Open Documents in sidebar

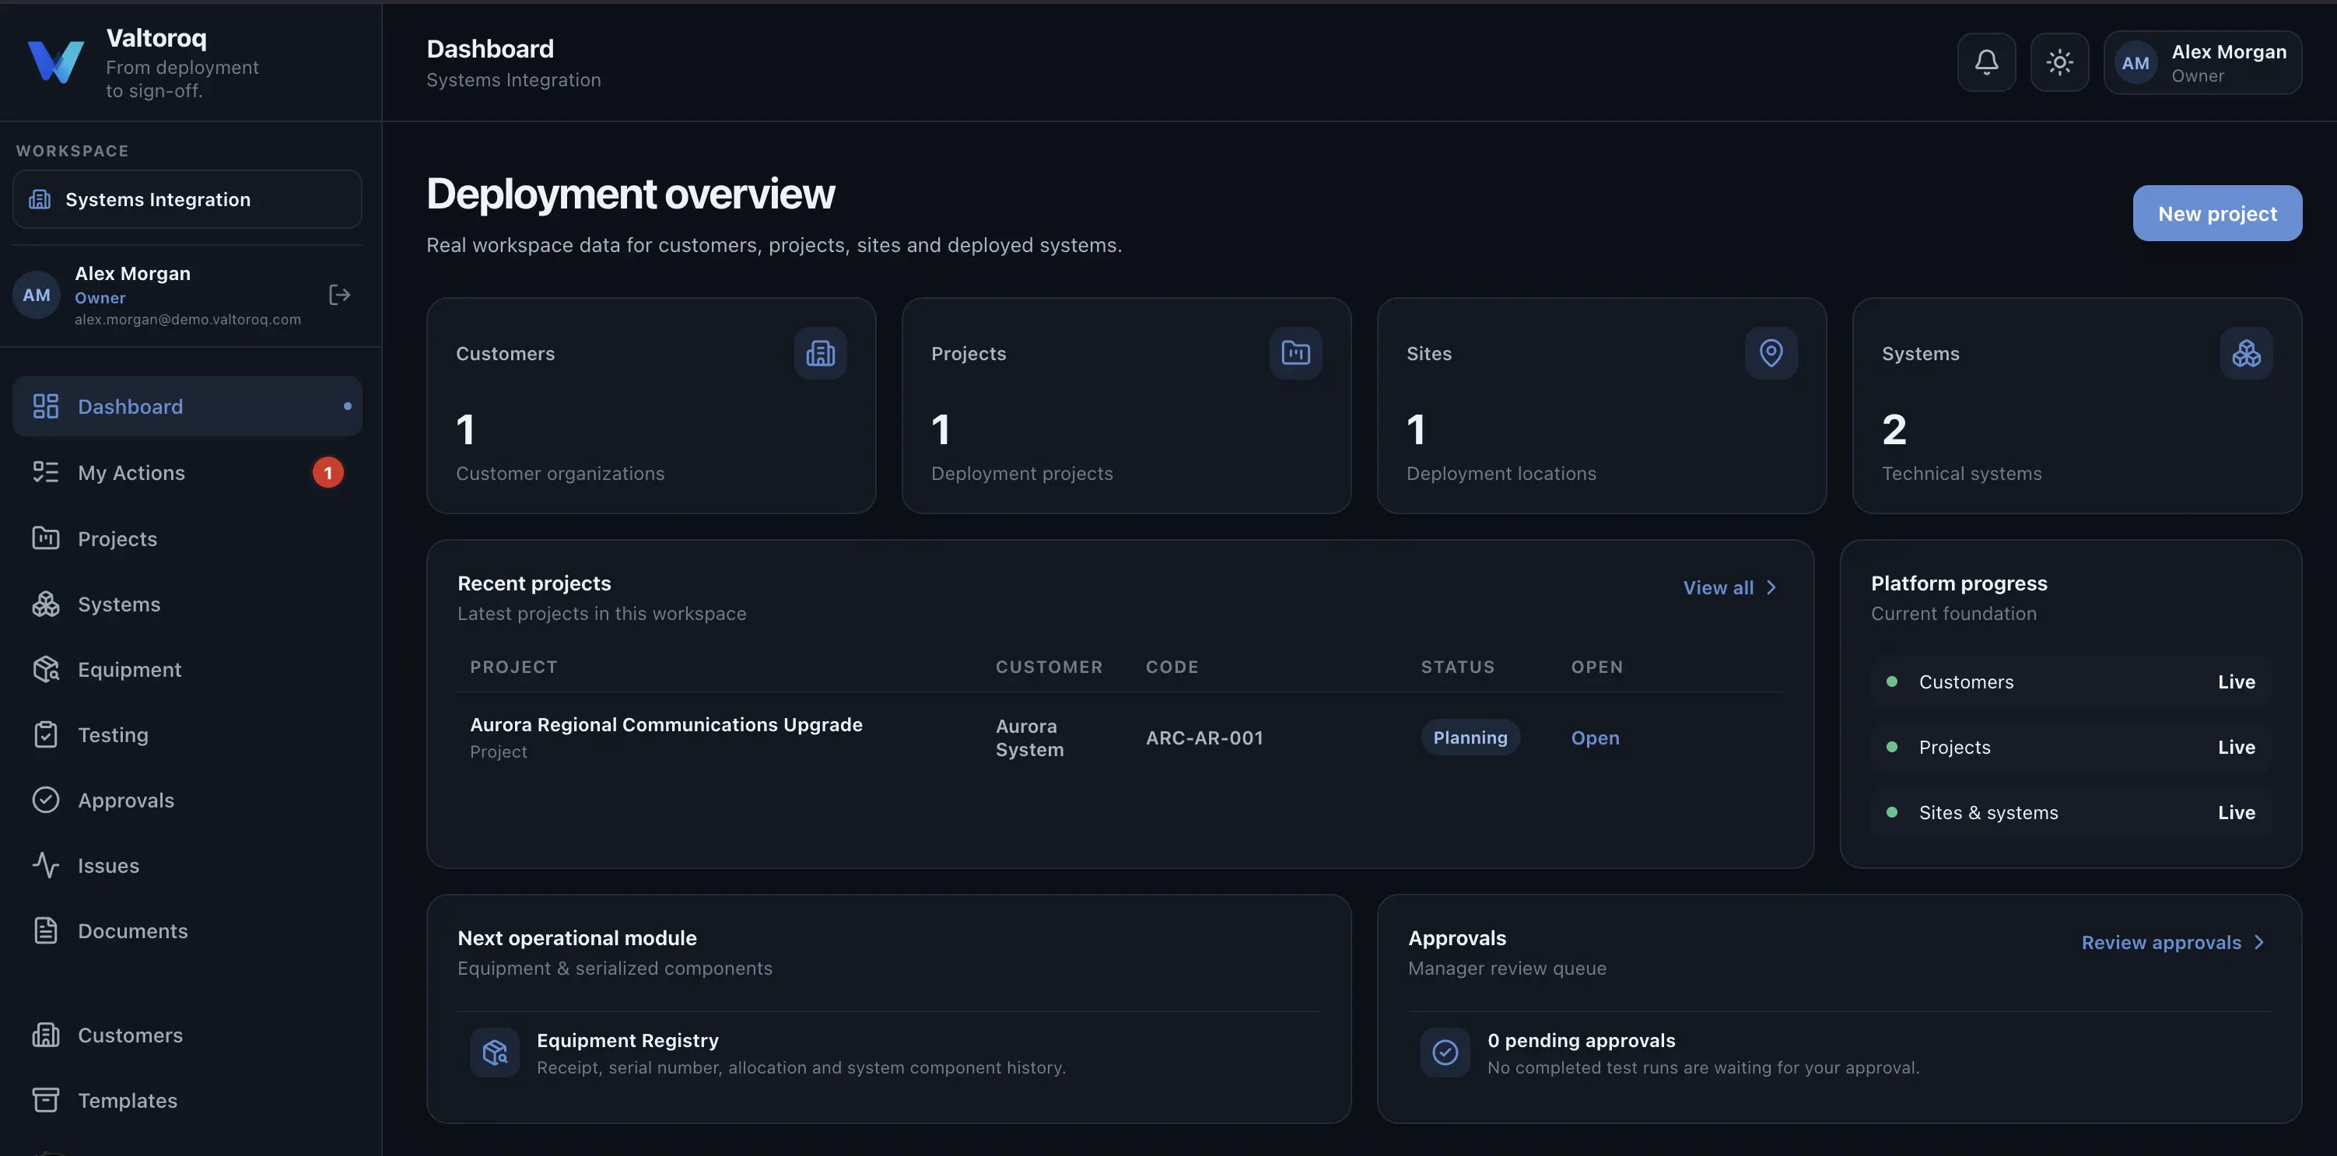[x=187, y=931]
